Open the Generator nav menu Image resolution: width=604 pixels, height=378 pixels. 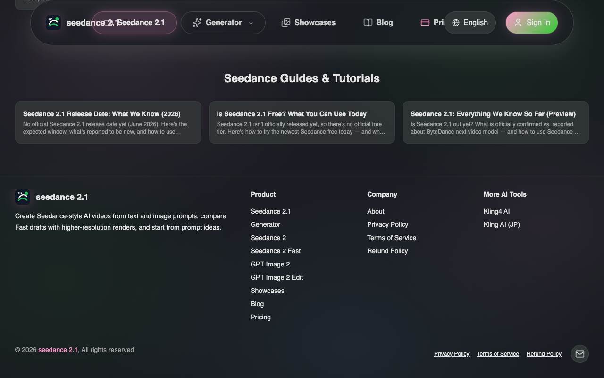223,23
